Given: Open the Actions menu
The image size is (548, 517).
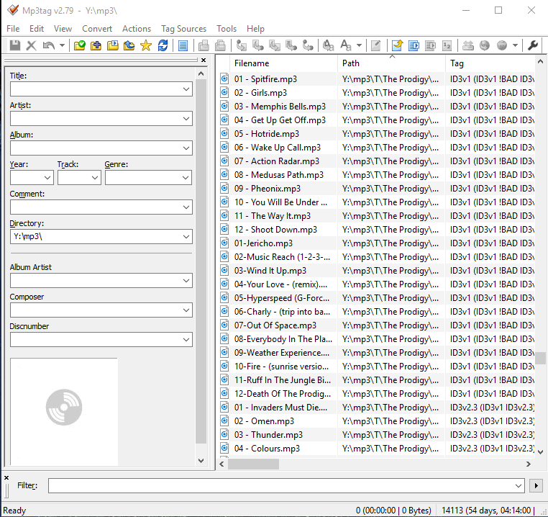Looking at the screenshot, I should point(137,29).
